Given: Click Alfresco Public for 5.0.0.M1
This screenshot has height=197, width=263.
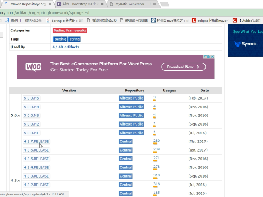Looking at the screenshot, I should point(131,133).
